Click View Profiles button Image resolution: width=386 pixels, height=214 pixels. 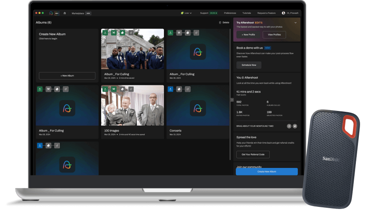tap(274, 35)
